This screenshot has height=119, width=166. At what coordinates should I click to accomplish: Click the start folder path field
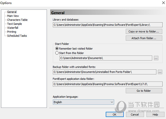coord(106,58)
